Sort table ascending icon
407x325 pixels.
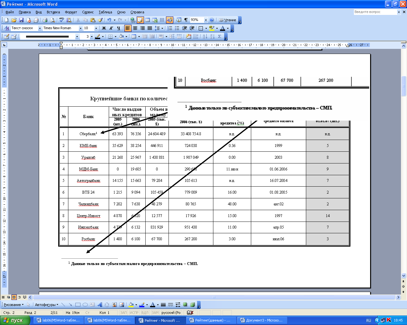pyautogui.click(x=205, y=36)
